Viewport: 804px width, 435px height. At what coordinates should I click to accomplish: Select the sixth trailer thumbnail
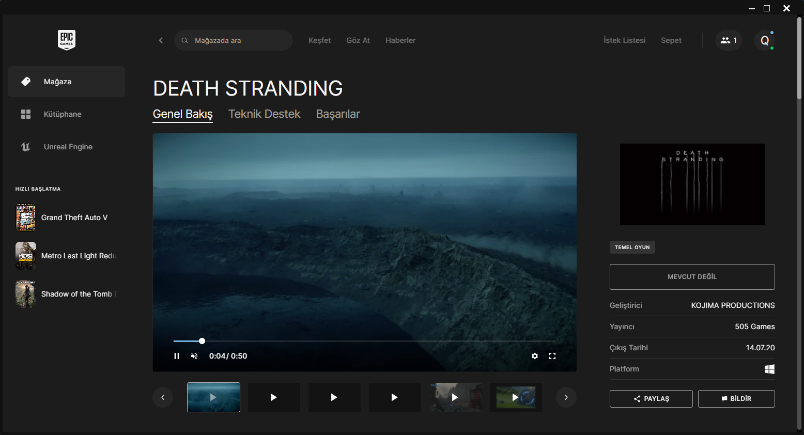pos(516,397)
